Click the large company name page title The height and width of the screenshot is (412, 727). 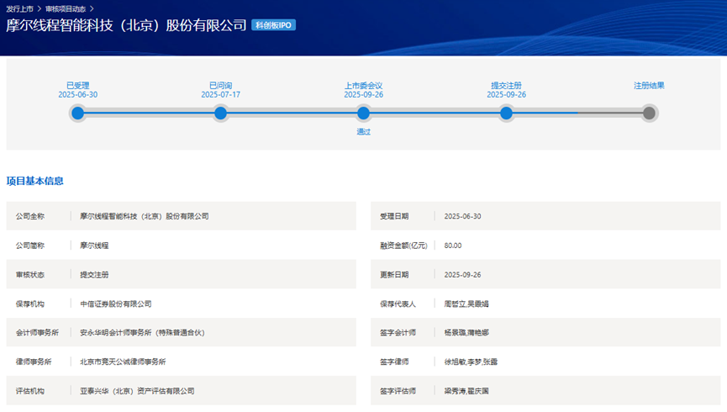126,25
